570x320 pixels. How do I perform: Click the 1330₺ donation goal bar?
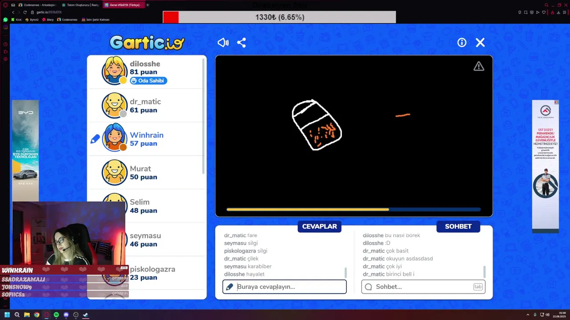coord(279,17)
